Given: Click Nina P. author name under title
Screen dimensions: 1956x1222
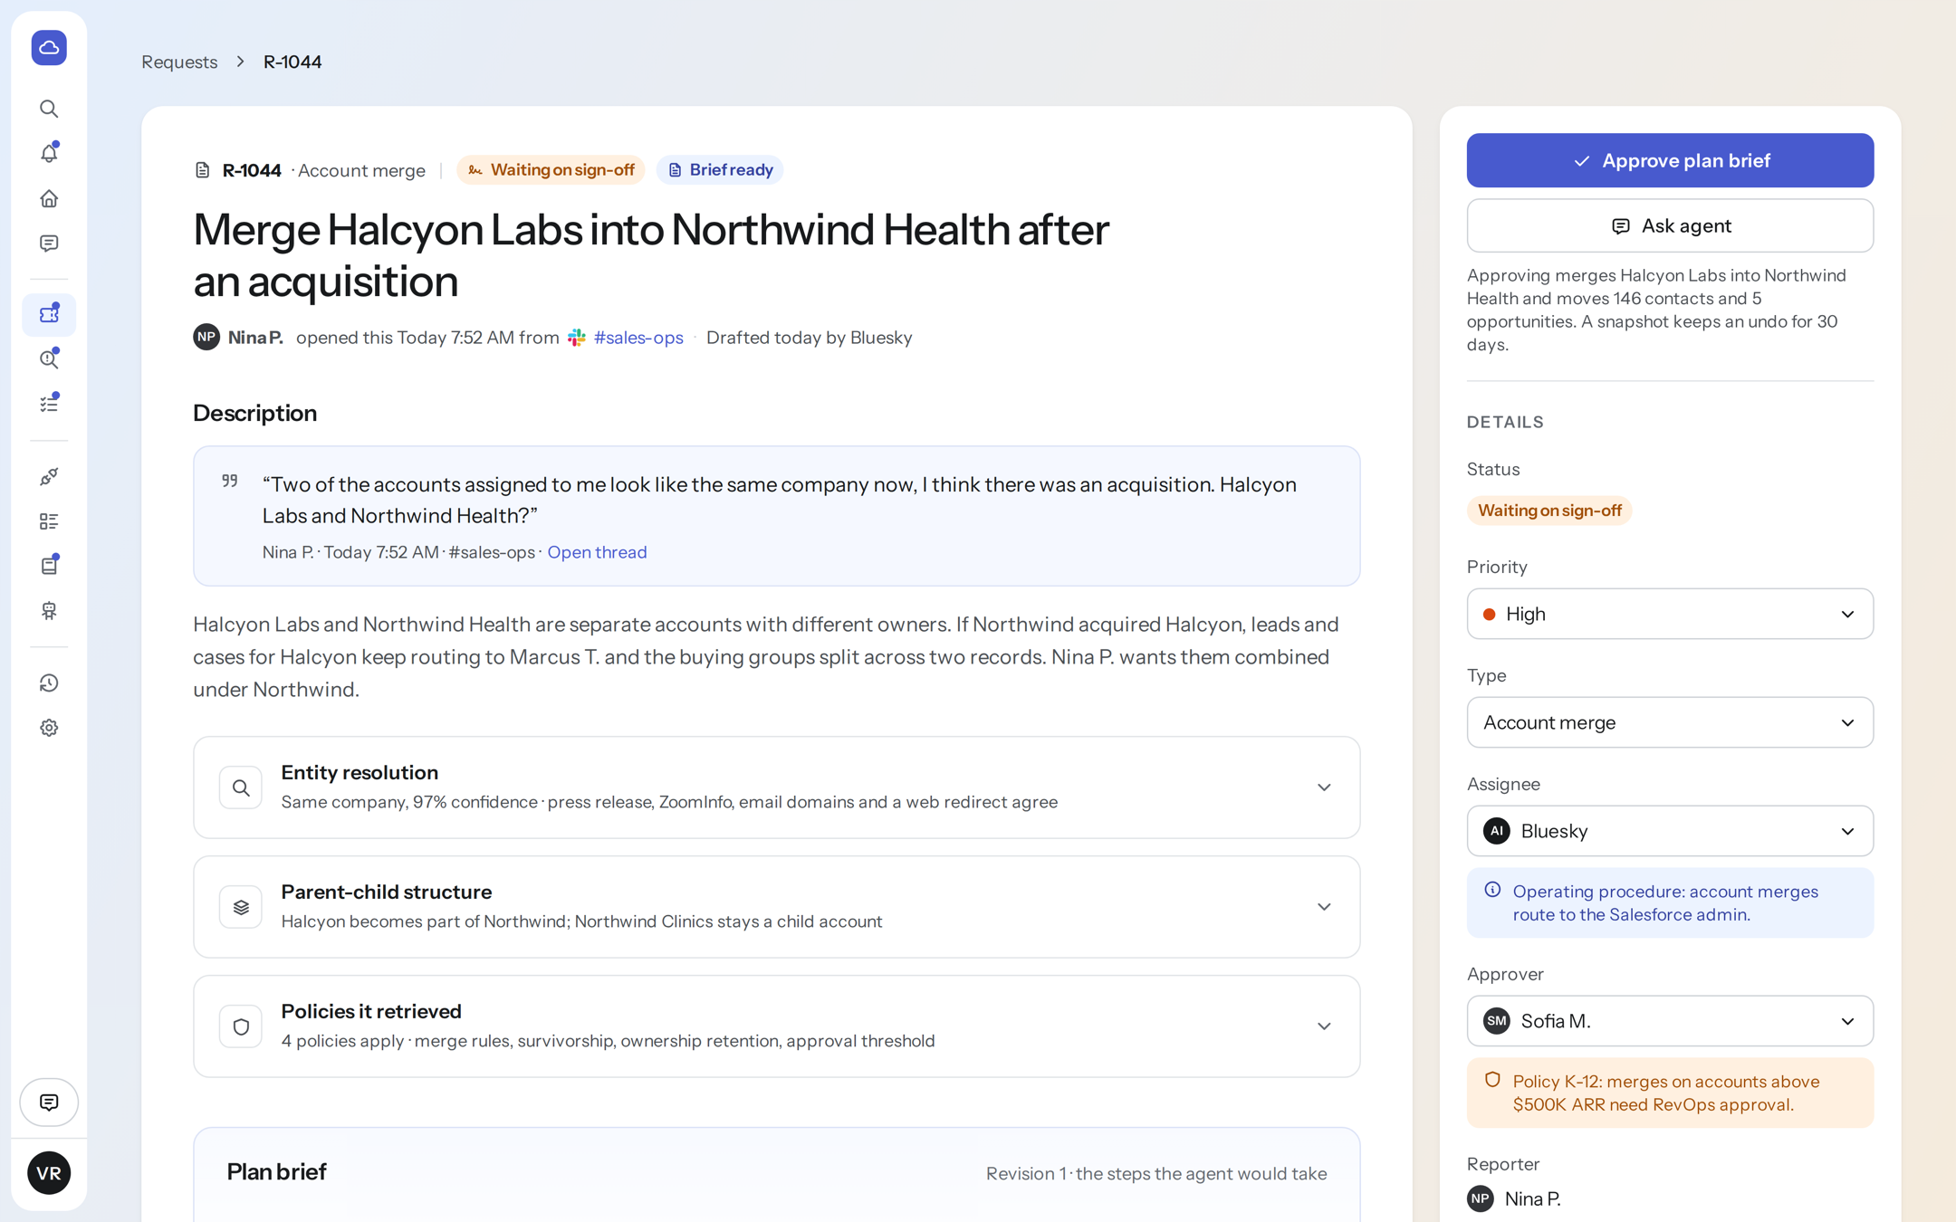Looking at the screenshot, I should [x=255, y=338].
